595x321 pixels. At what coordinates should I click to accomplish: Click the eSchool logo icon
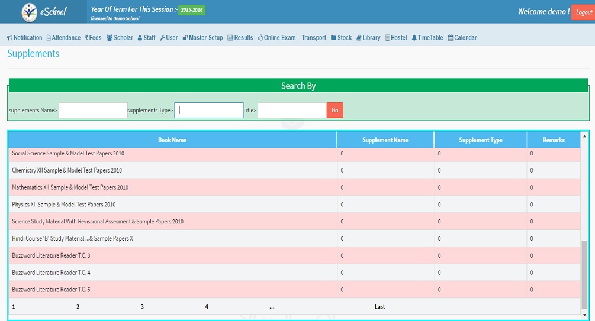[x=29, y=12]
